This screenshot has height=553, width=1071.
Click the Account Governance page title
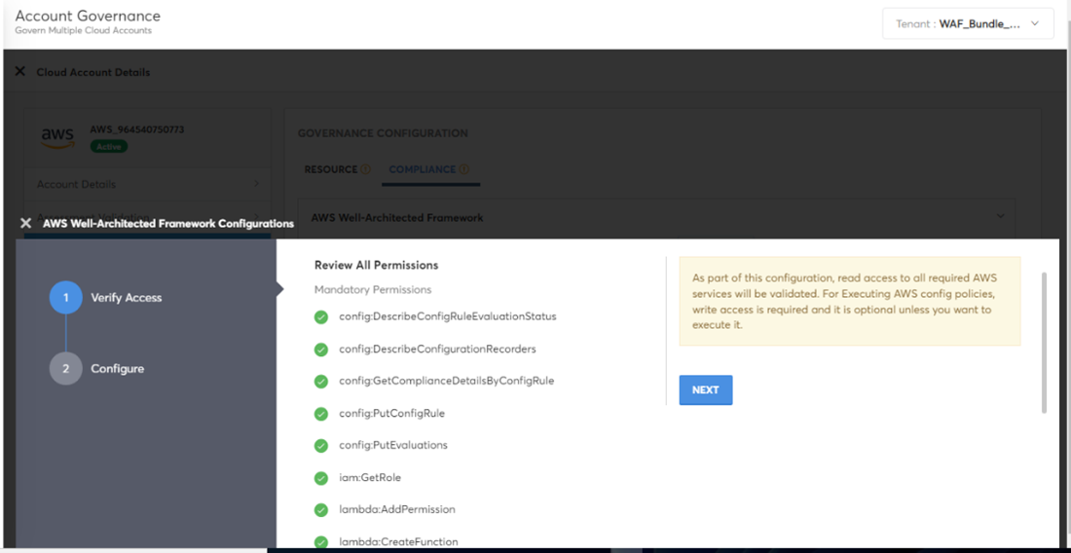coord(88,16)
